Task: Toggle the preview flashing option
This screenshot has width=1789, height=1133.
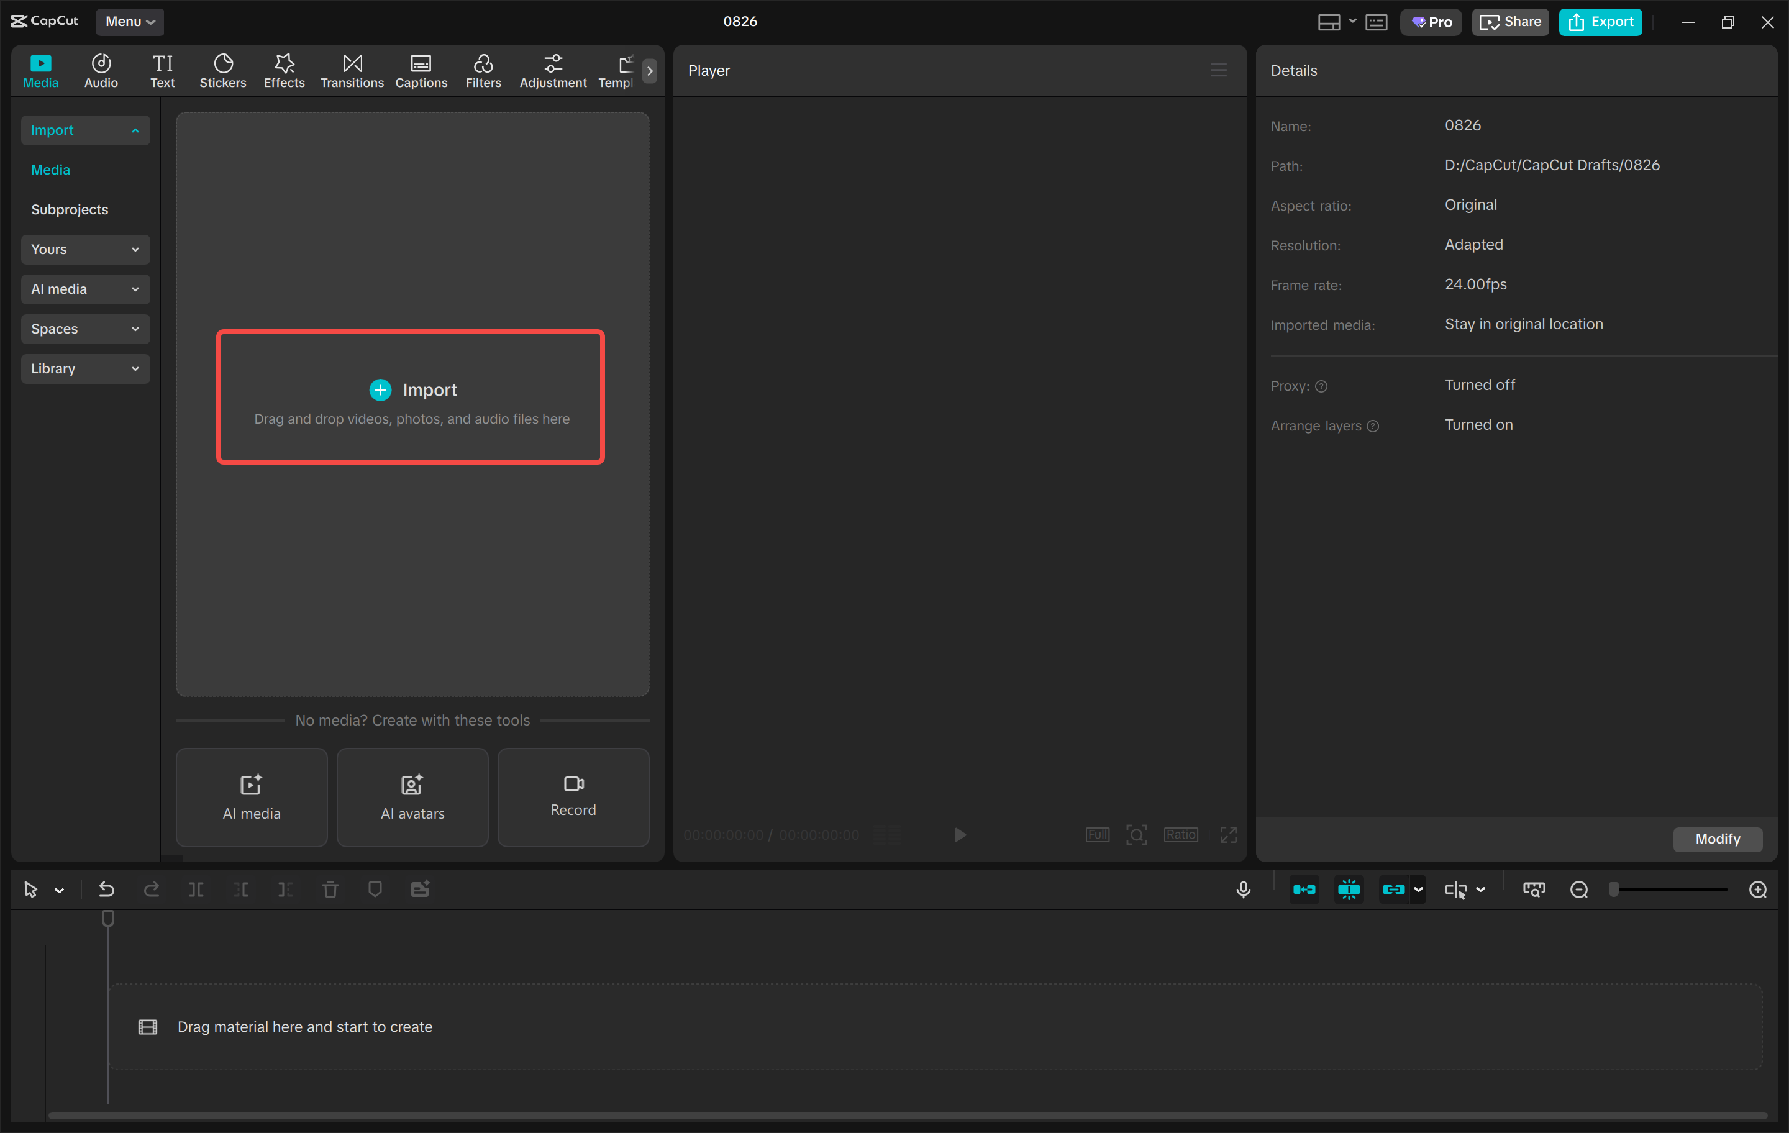Action: (1349, 888)
